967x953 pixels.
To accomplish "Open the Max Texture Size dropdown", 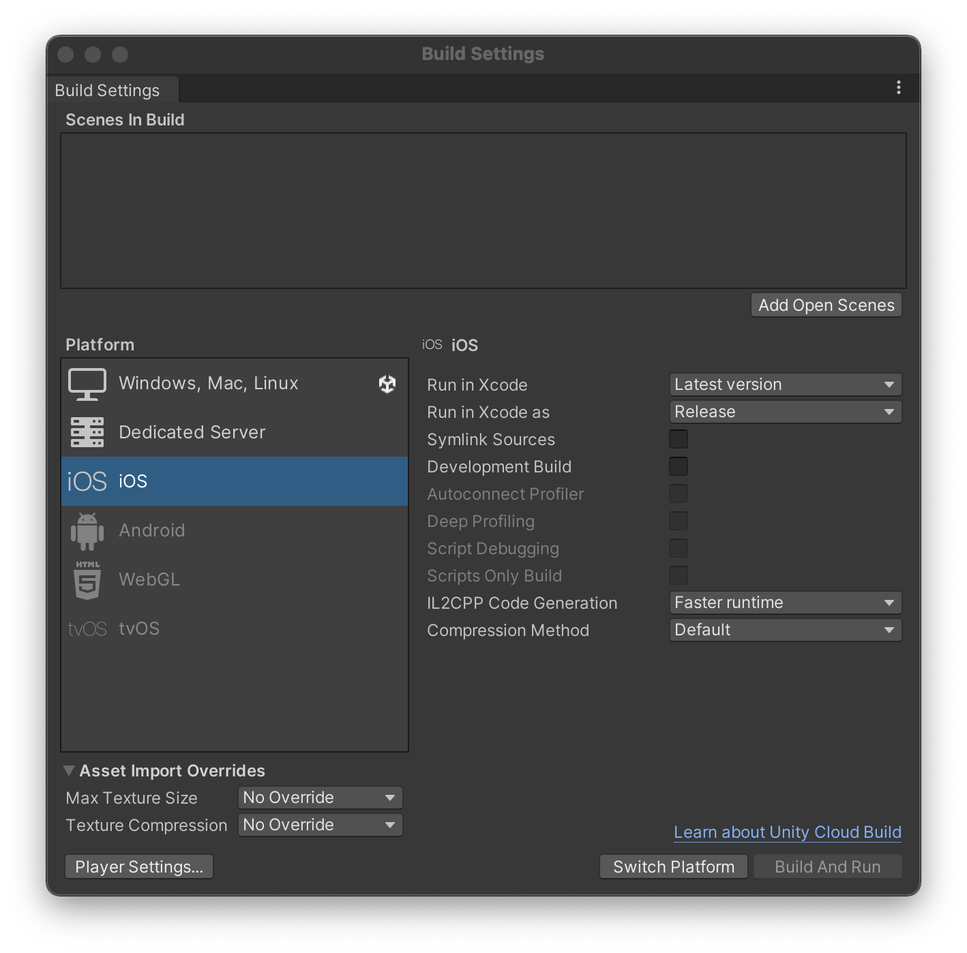I will 321,798.
